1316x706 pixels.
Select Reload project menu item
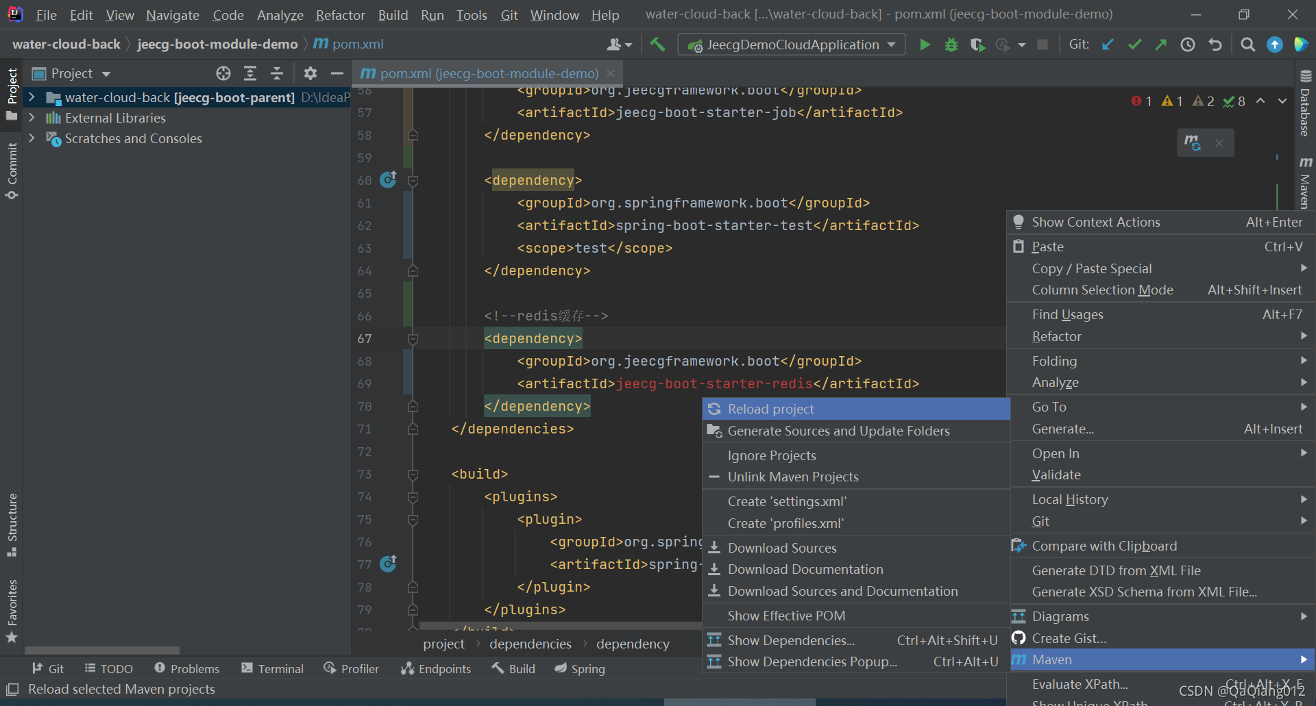(x=856, y=409)
